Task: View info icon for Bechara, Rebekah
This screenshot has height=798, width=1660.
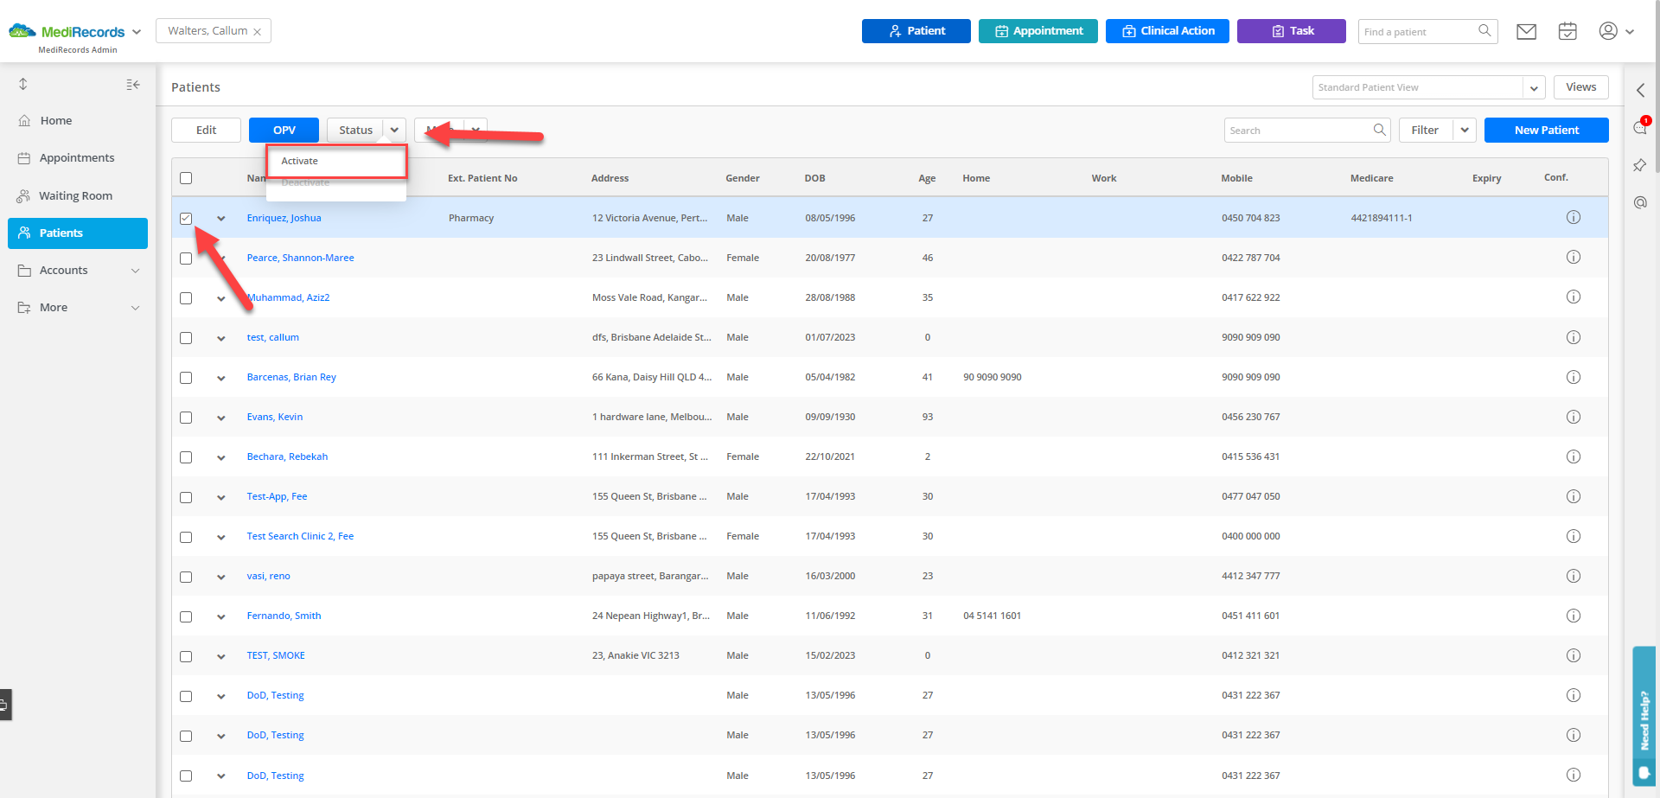Action: [x=1574, y=456]
